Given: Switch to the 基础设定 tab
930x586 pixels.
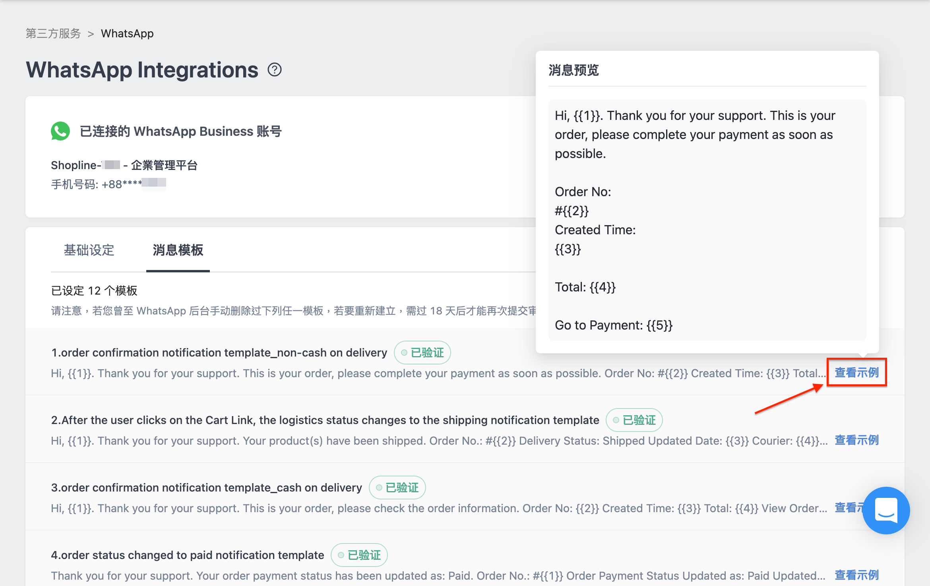Looking at the screenshot, I should click(89, 250).
